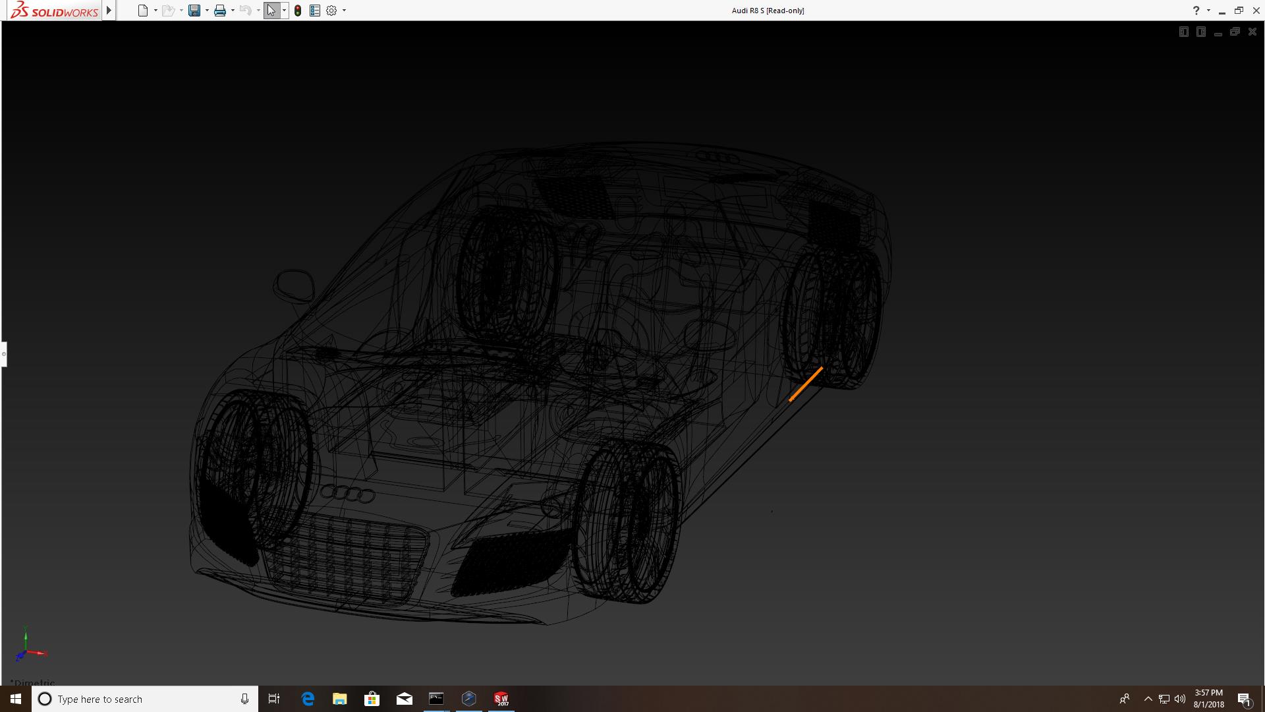Viewport: 1265px width, 712px height.
Task: Select the highlighted orange edge on model
Action: (806, 384)
